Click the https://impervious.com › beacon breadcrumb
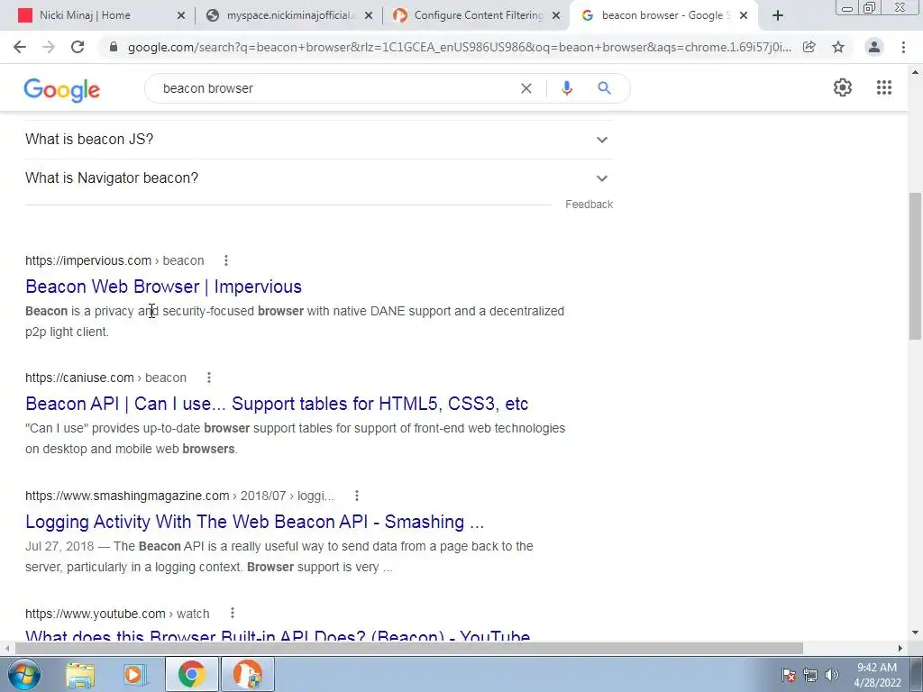The image size is (923, 692). 114,260
